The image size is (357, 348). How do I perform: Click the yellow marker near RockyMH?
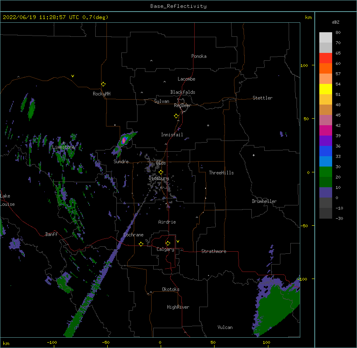[103, 84]
